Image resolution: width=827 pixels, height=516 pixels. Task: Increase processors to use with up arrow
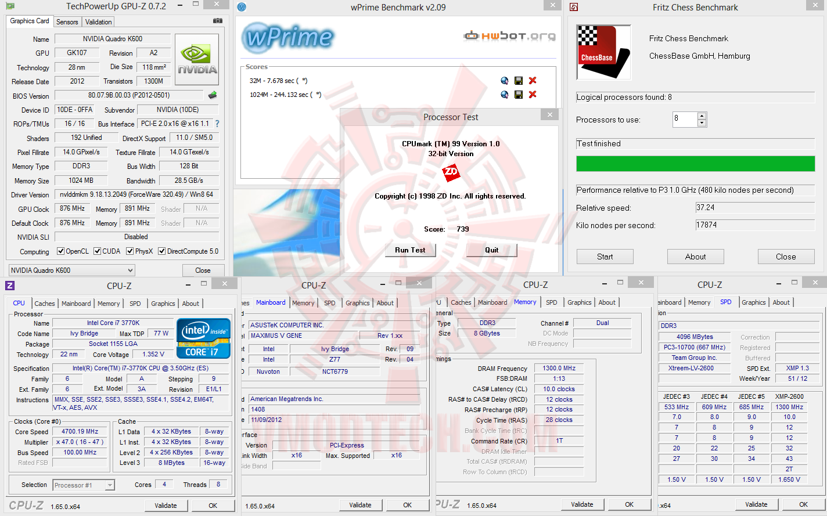click(x=702, y=116)
